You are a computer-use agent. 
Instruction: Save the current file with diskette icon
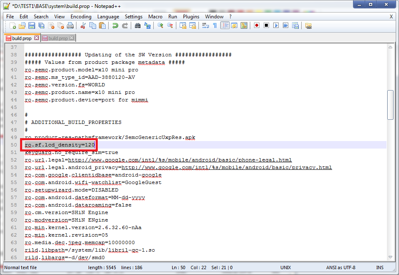coord(32,26)
